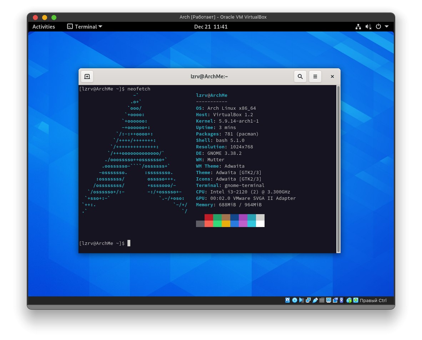The image size is (422, 340).
Task: Click the VirtualBox CPU virtualization V icon
Action: (342, 300)
